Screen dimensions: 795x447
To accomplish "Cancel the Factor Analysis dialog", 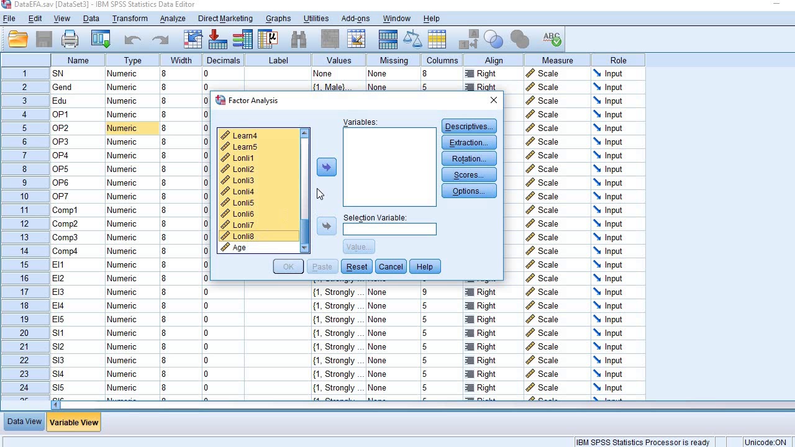I will pos(391,266).
